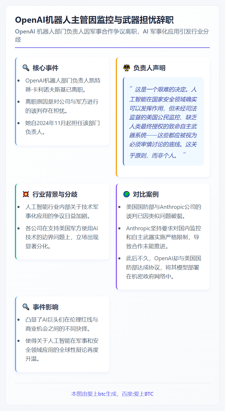
Task: Click the quote block starting 这是一个艰难的决定
Action: (x=163, y=122)
